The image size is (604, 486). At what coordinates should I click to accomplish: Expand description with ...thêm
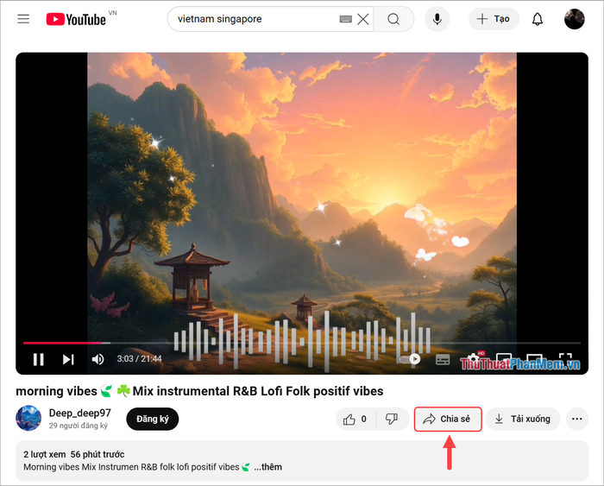tap(267, 467)
